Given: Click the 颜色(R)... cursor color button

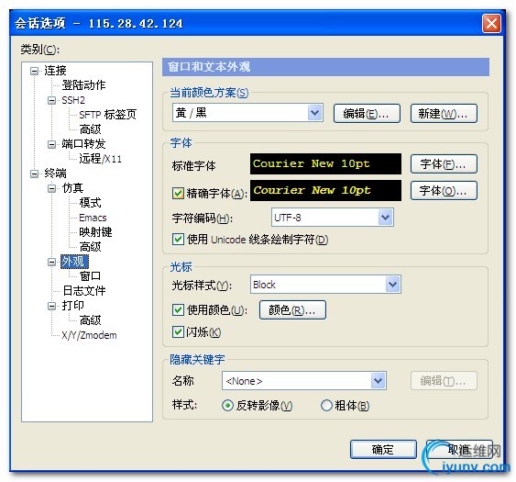Looking at the screenshot, I should (x=292, y=310).
